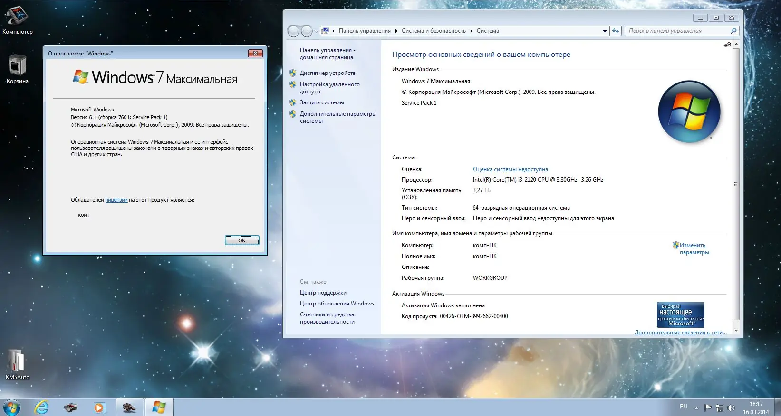Screen dimensions: 781x416
Task: Switch the RU input language indicator
Action: coord(684,407)
